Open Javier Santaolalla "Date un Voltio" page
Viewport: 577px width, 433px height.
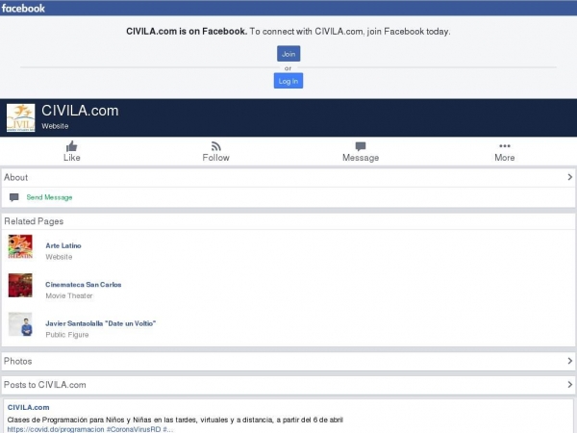point(100,323)
